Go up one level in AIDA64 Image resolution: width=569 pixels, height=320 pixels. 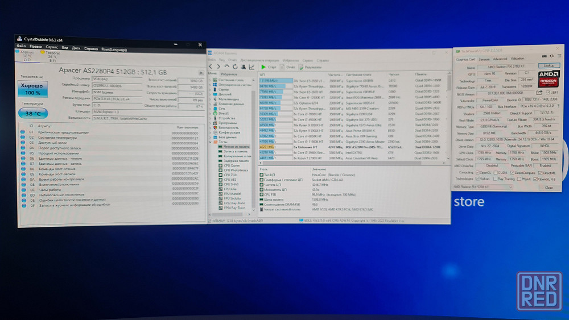[x=227, y=67]
